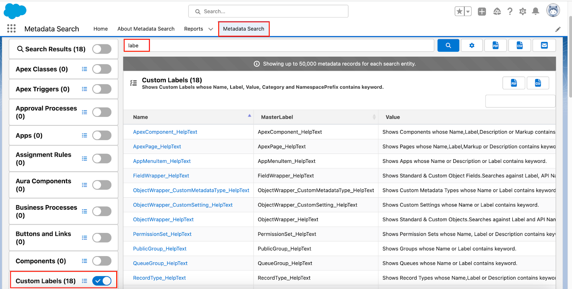572x289 pixels.
Task: Click the list icon next to Apex Triggers
Action: tap(84, 89)
